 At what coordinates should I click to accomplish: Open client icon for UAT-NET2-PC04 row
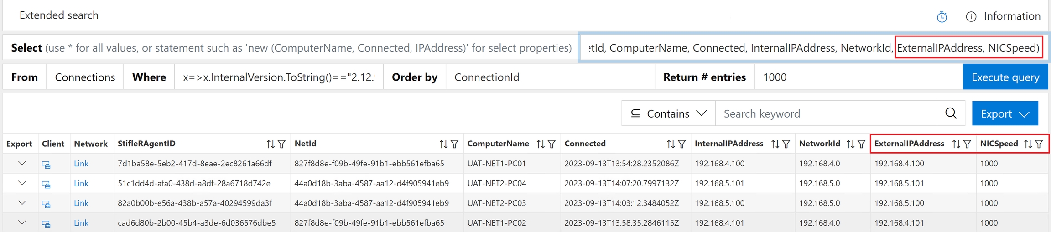pyautogui.click(x=46, y=184)
